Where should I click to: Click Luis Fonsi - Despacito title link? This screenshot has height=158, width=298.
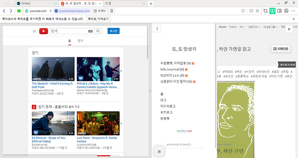(x=97, y=139)
